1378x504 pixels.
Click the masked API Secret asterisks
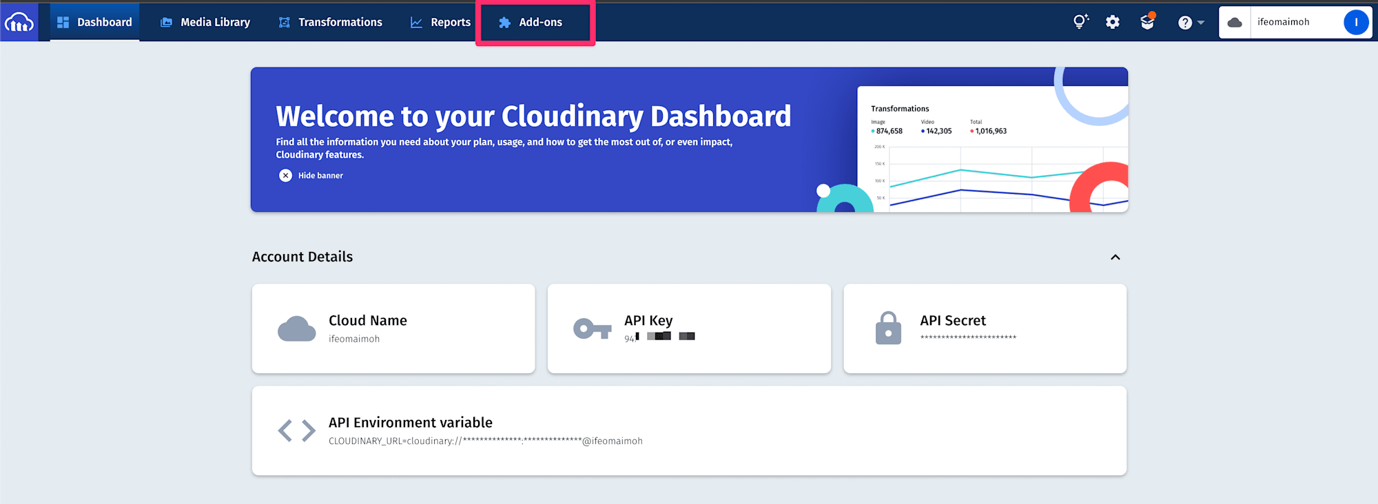point(968,337)
